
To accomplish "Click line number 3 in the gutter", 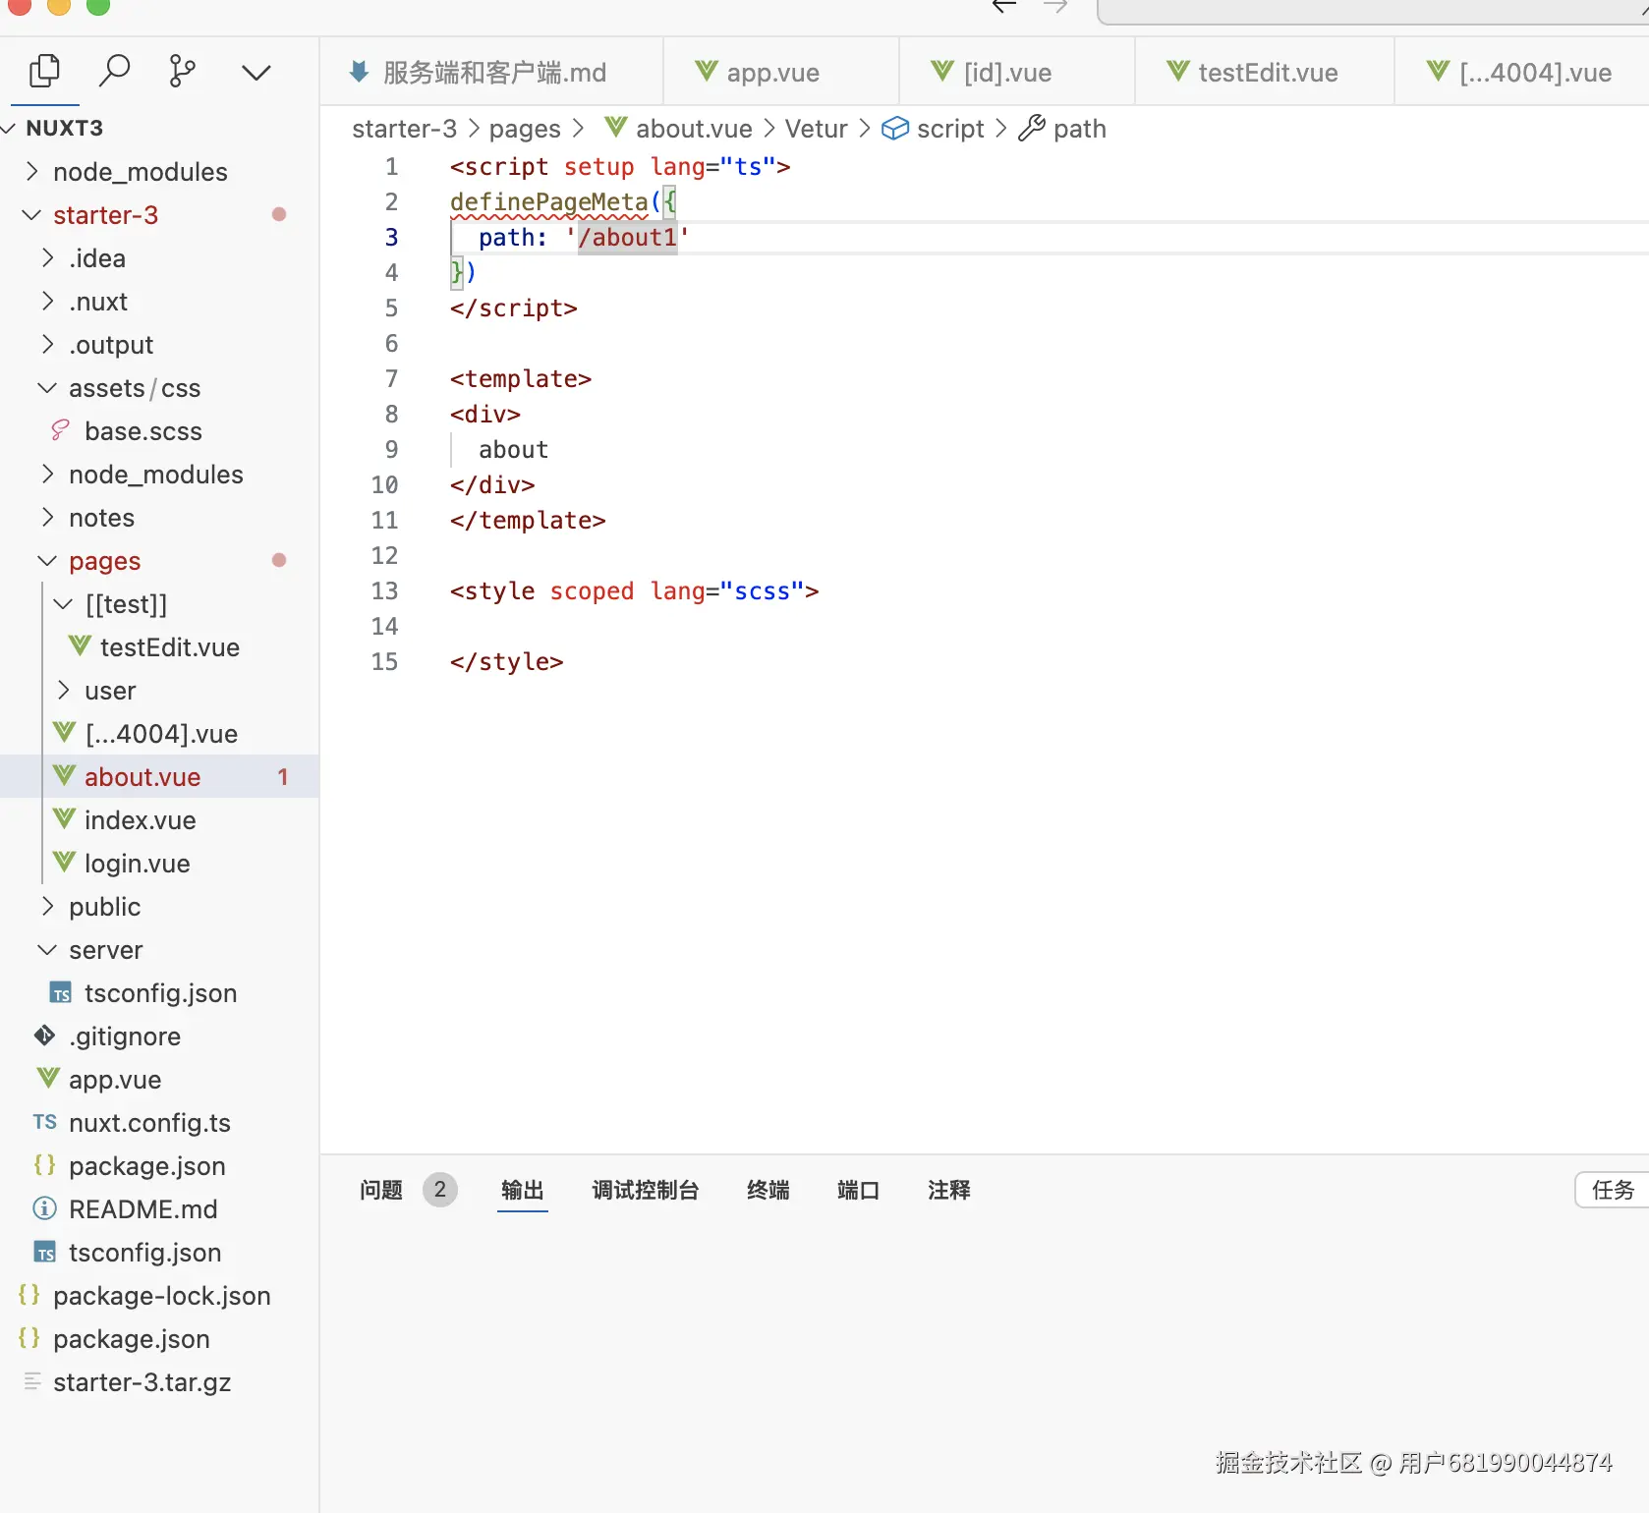I will click(391, 237).
